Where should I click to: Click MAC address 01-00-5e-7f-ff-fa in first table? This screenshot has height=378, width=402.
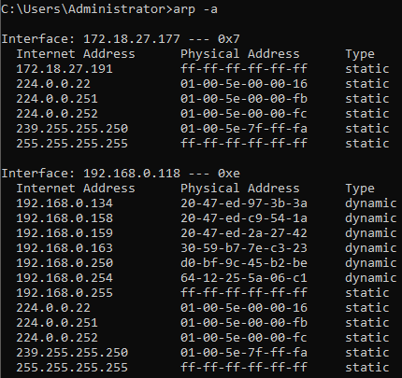[x=244, y=129]
